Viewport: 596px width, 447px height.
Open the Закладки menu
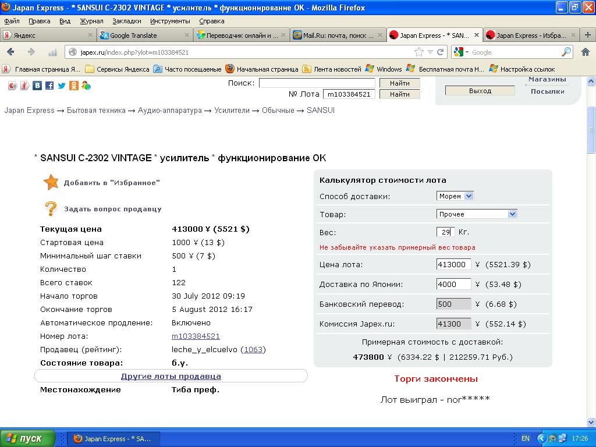(x=126, y=21)
